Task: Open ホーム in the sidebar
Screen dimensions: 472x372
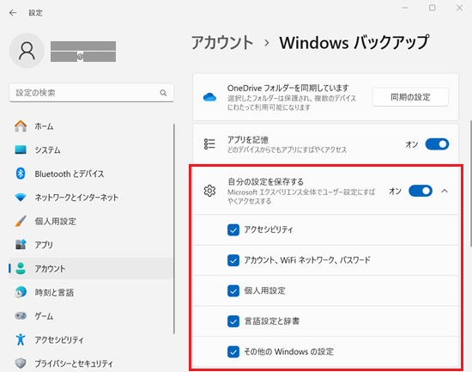Action: click(91, 126)
